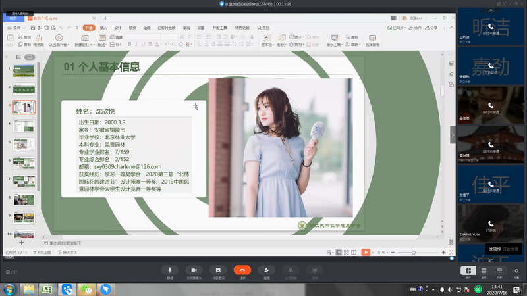Turn off camera in the meeting bar
527x296 pixels.
pos(194,270)
